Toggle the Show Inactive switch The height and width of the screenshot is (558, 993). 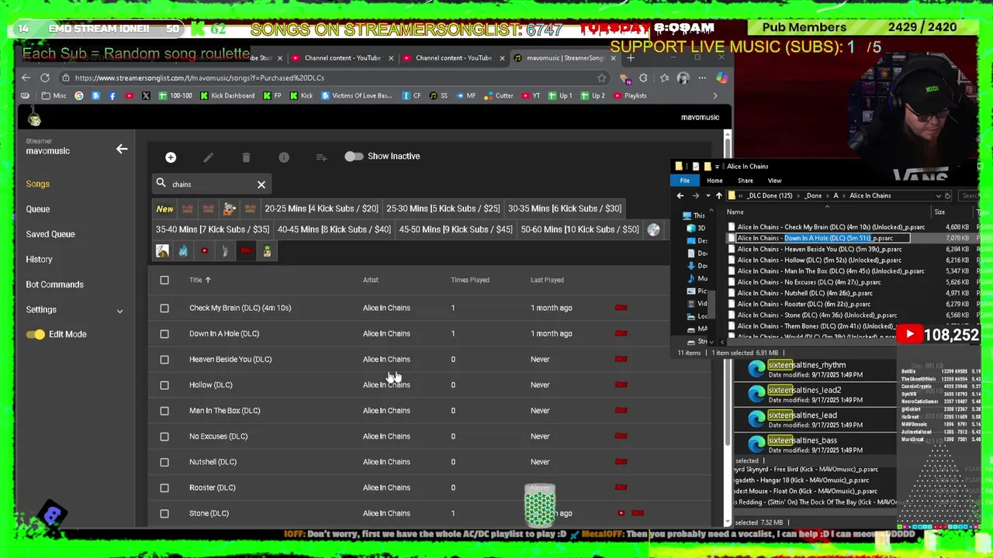click(354, 157)
